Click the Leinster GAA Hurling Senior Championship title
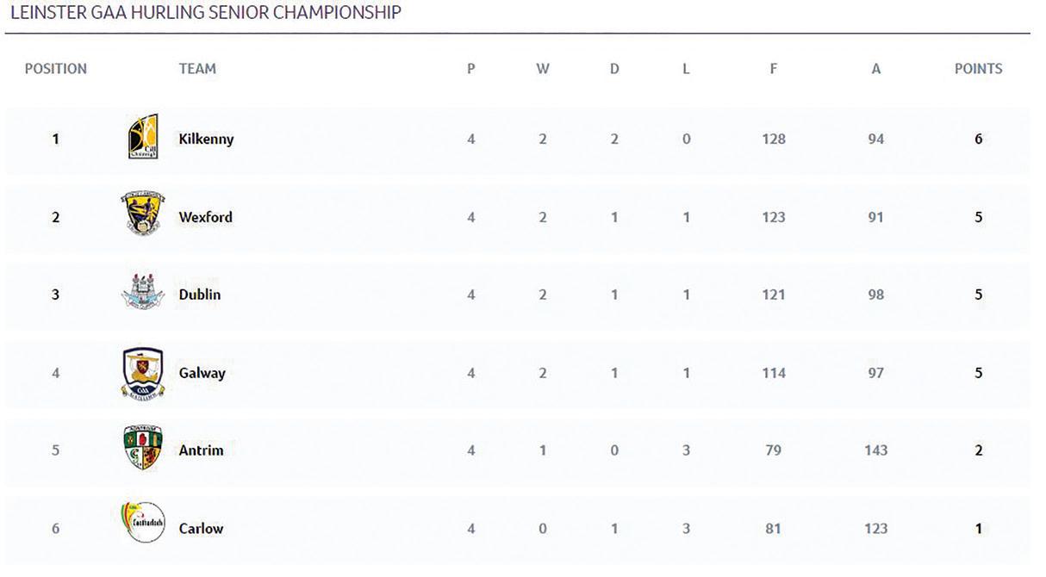 coord(205,12)
